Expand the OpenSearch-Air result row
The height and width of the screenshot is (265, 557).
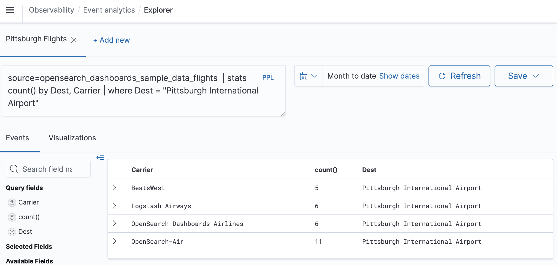pos(114,241)
